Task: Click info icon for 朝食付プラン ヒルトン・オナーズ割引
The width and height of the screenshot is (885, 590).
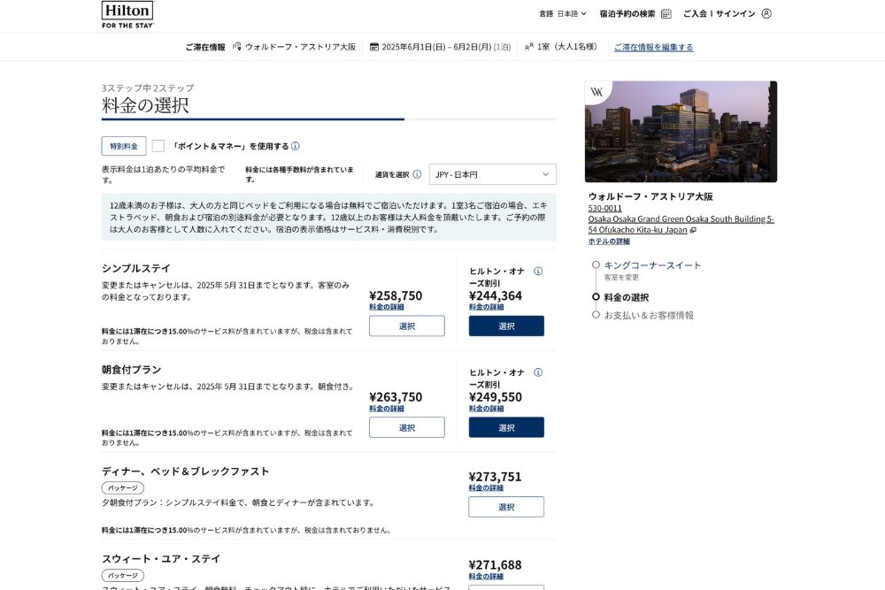Action: pyautogui.click(x=538, y=372)
